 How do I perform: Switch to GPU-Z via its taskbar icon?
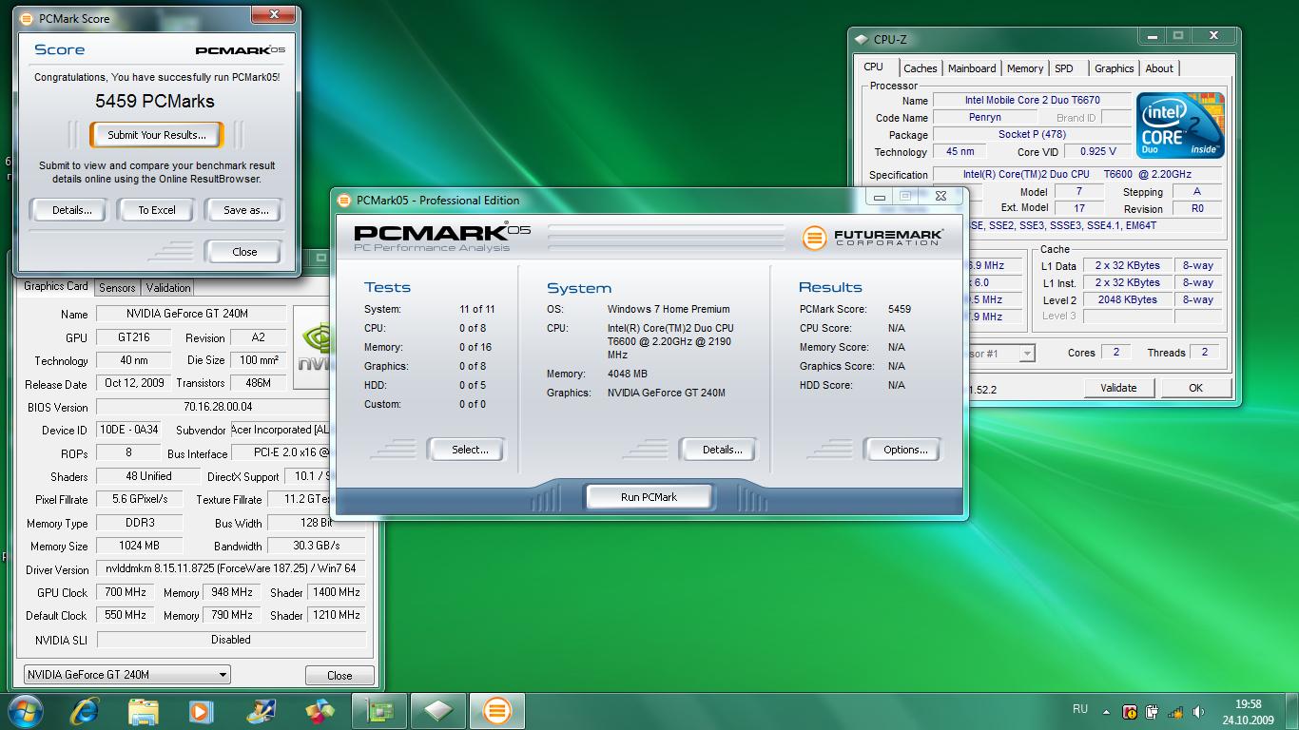[378, 710]
